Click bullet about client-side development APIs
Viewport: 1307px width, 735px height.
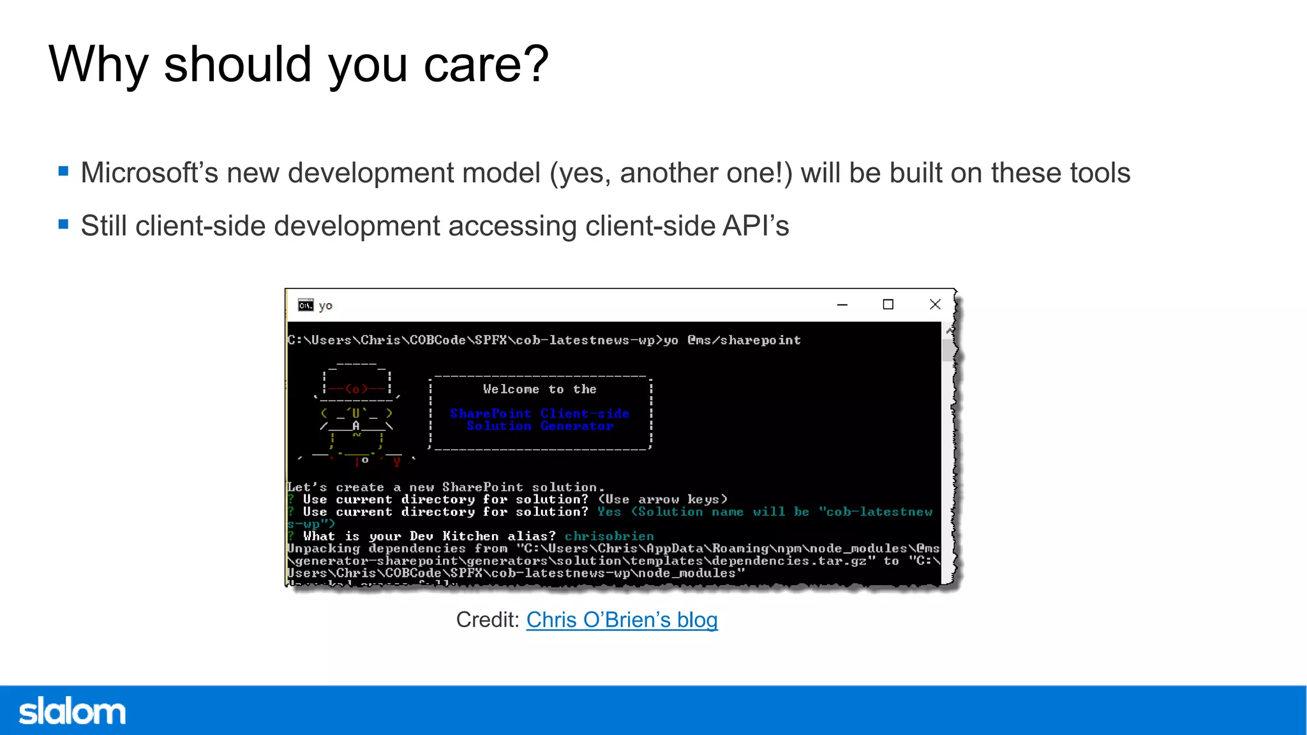pyautogui.click(x=435, y=226)
